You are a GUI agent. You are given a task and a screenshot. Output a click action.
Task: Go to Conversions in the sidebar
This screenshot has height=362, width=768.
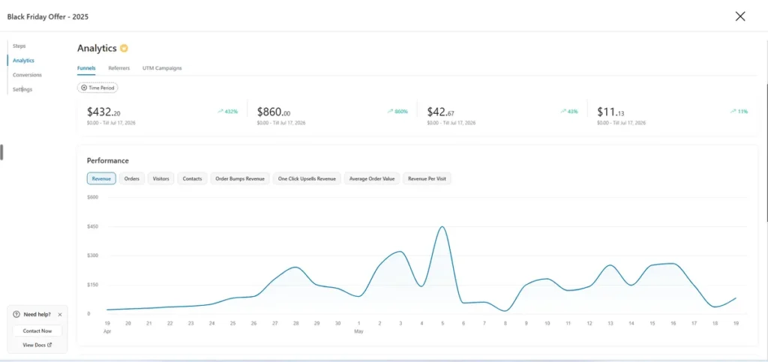pos(28,75)
